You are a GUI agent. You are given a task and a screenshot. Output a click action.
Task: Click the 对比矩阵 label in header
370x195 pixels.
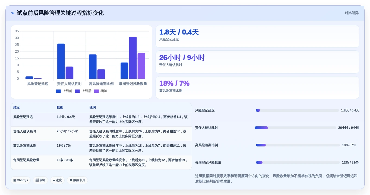click(352, 13)
